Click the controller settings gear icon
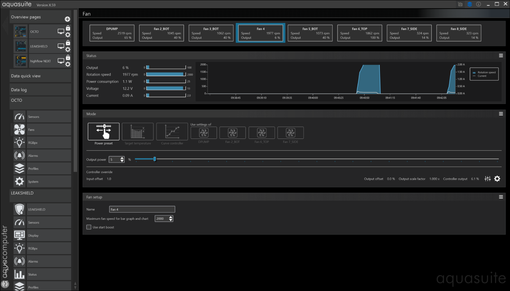The width and height of the screenshot is (510, 291). pyautogui.click(x=497, y=179)
